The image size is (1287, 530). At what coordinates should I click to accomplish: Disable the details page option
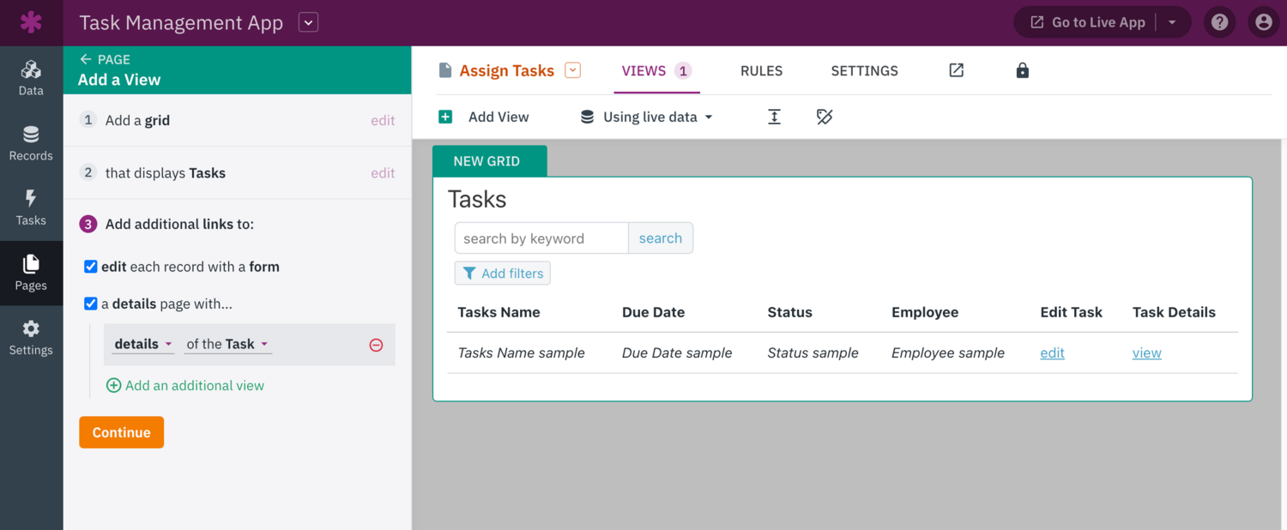pyautogui.click(x=90, y=303)
